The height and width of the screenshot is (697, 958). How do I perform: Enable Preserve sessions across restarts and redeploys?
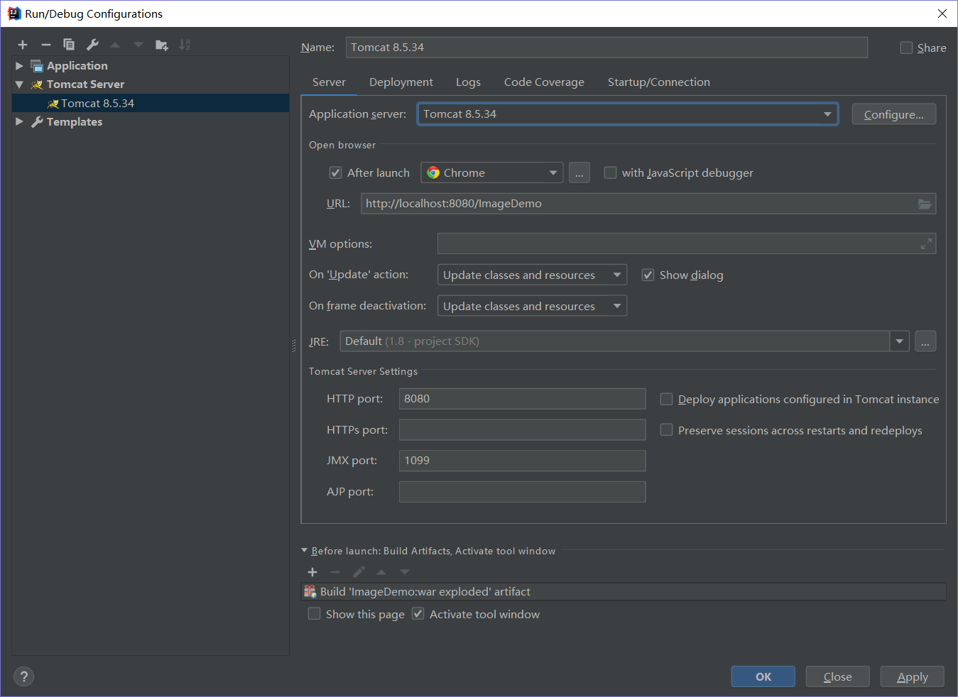[x=666, y=429]
